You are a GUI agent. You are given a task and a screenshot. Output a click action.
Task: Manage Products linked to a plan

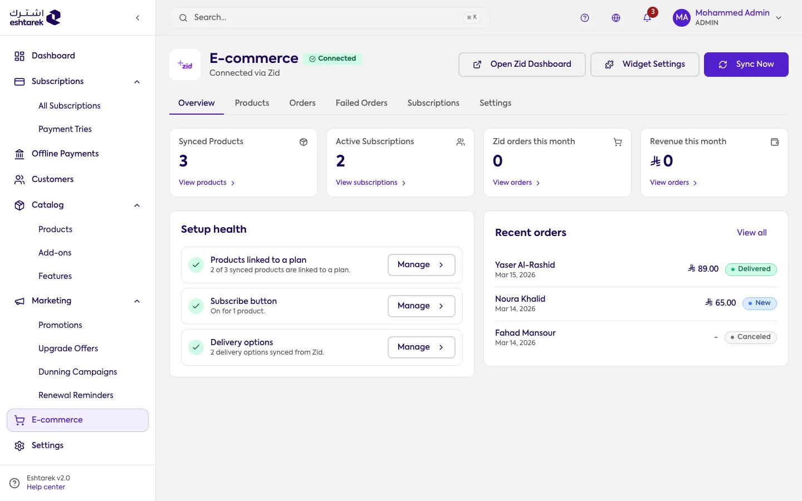[x=422, y=265]
